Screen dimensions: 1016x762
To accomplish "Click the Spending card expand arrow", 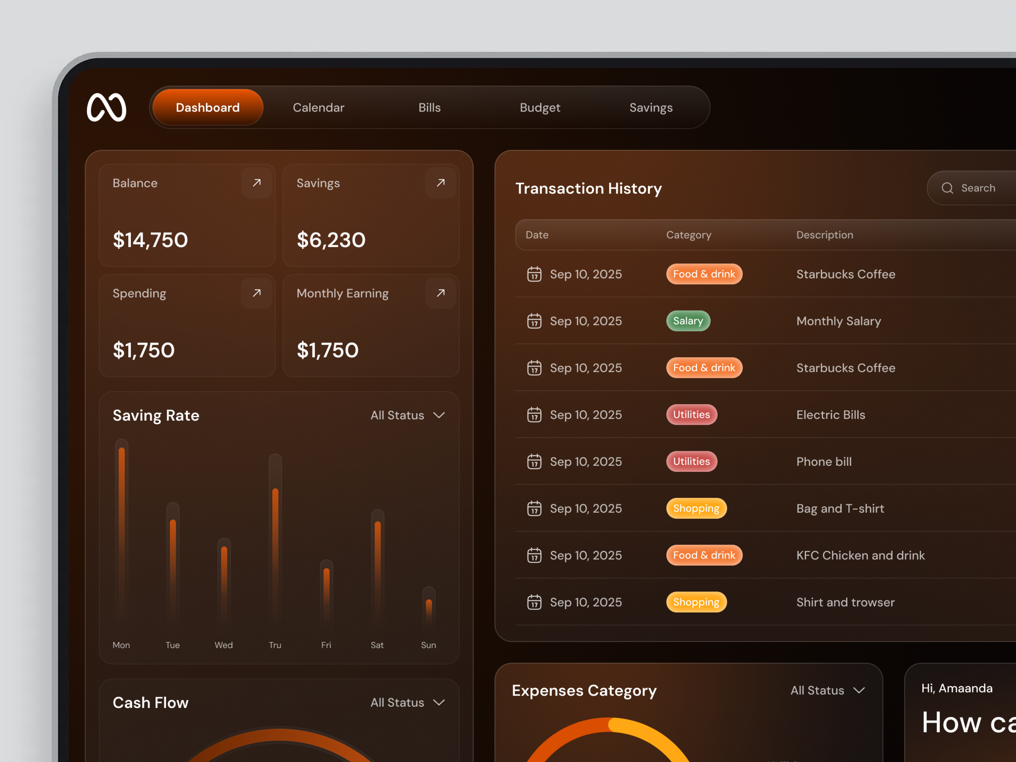I will click(x=256, y=293).
